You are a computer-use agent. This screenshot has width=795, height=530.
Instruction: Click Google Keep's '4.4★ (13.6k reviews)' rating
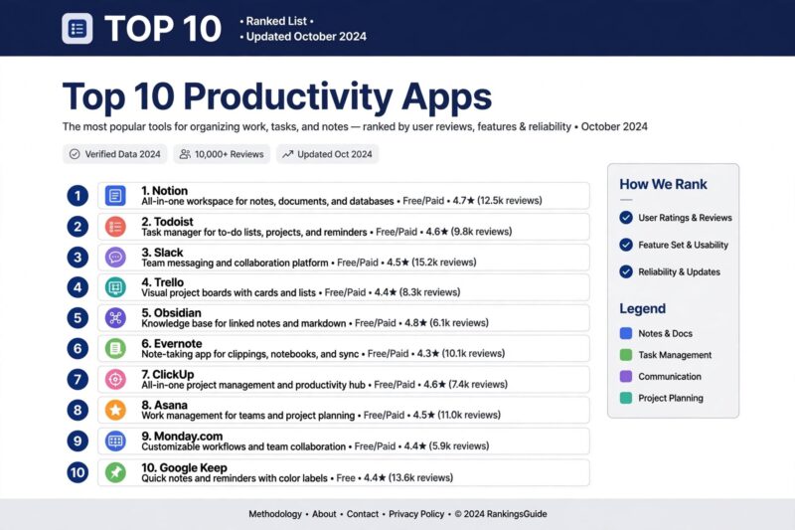(408, 477)
